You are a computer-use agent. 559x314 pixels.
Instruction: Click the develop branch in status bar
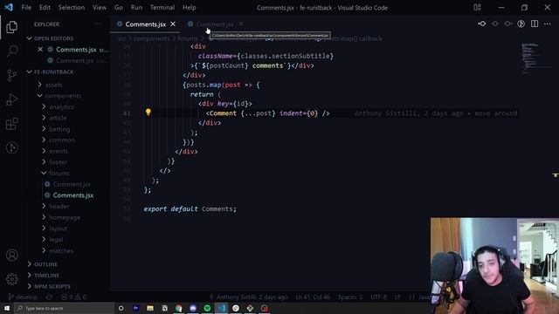tap(23, 297)
